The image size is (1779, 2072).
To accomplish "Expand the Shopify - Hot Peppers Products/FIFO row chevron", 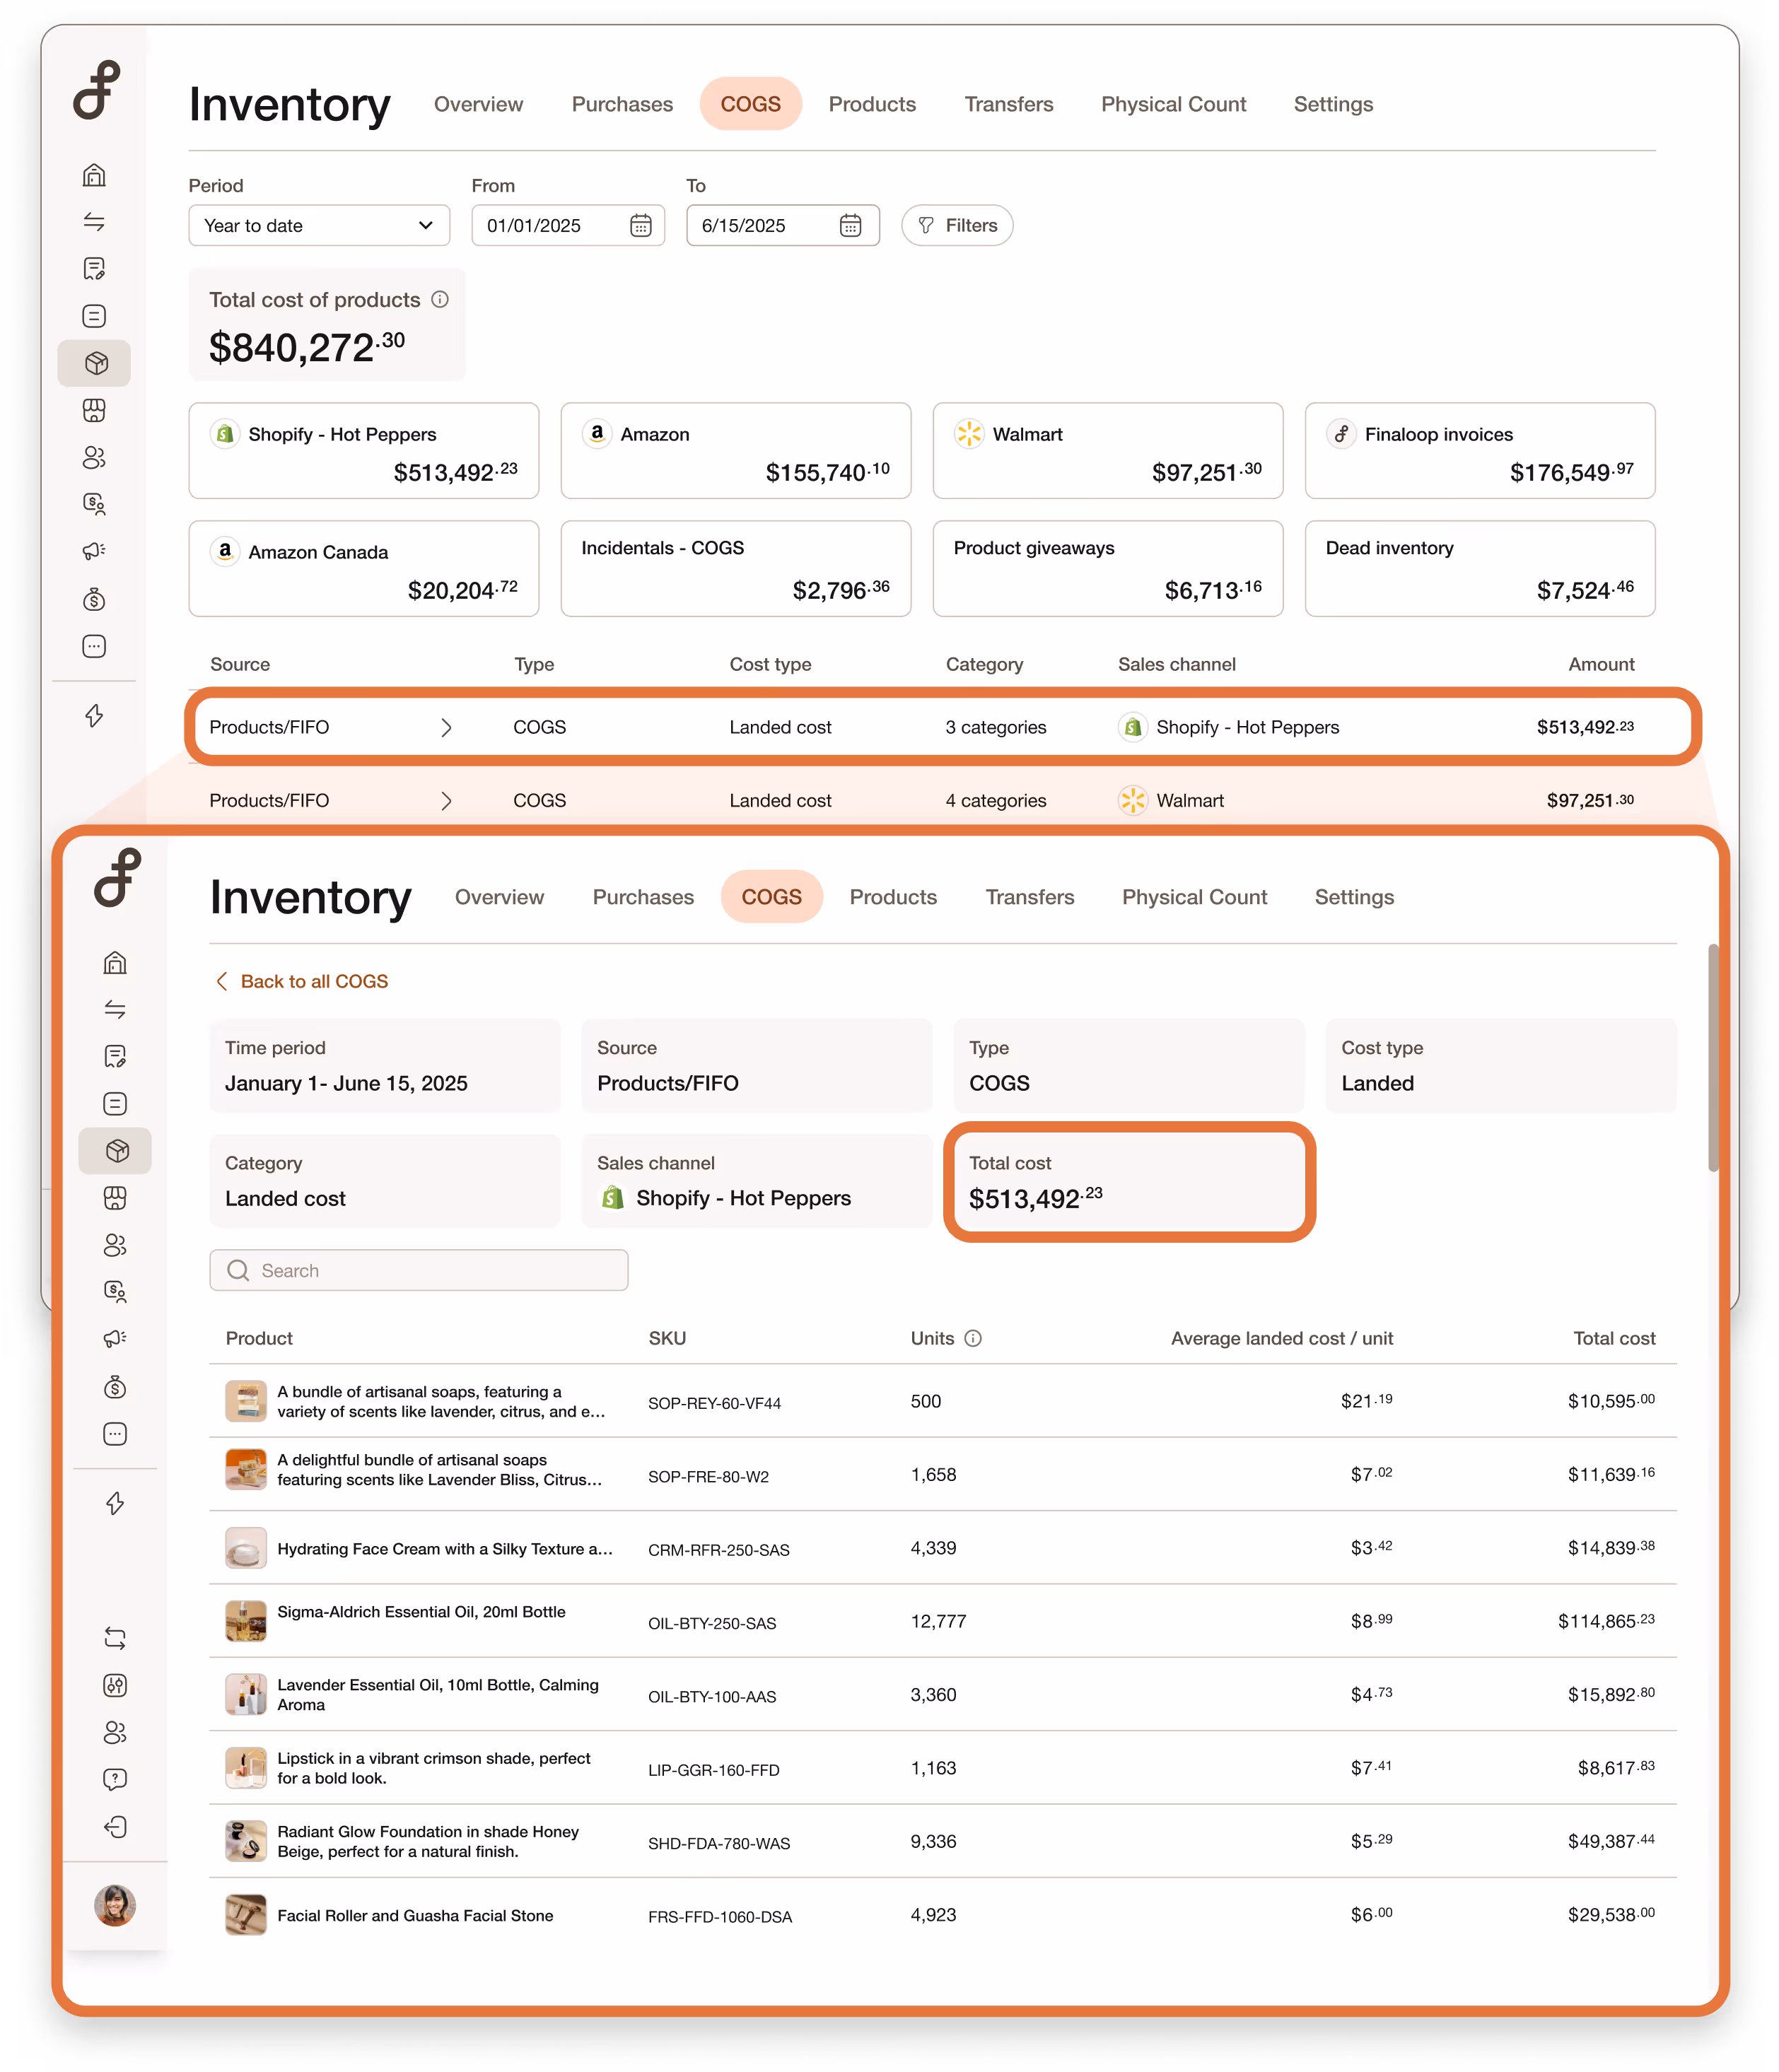I will pyautogui.click(x=446, y=727).
